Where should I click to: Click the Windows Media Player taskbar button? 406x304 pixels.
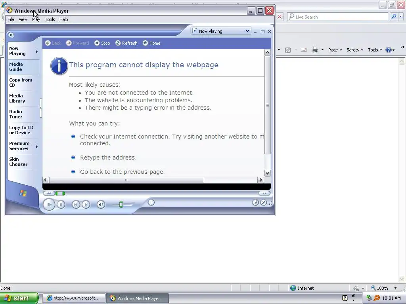click(x=138, y=298)
